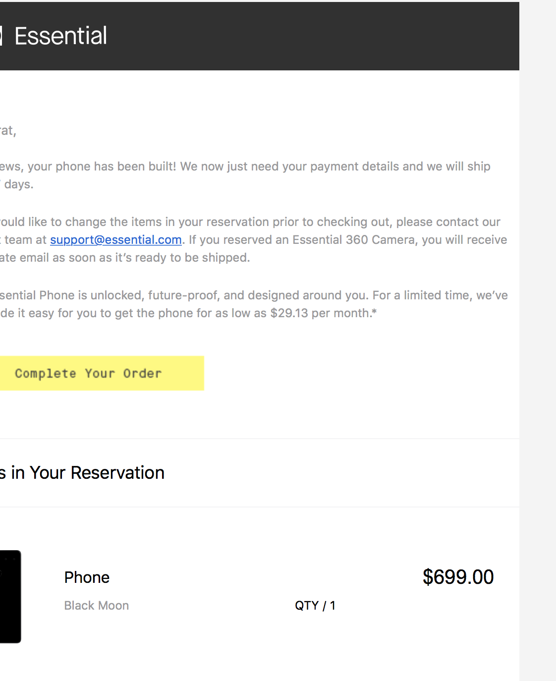The height and width of the screenshot is (681, 556).
Task: Click the Essential brand name text
Action: coord(60,36)
